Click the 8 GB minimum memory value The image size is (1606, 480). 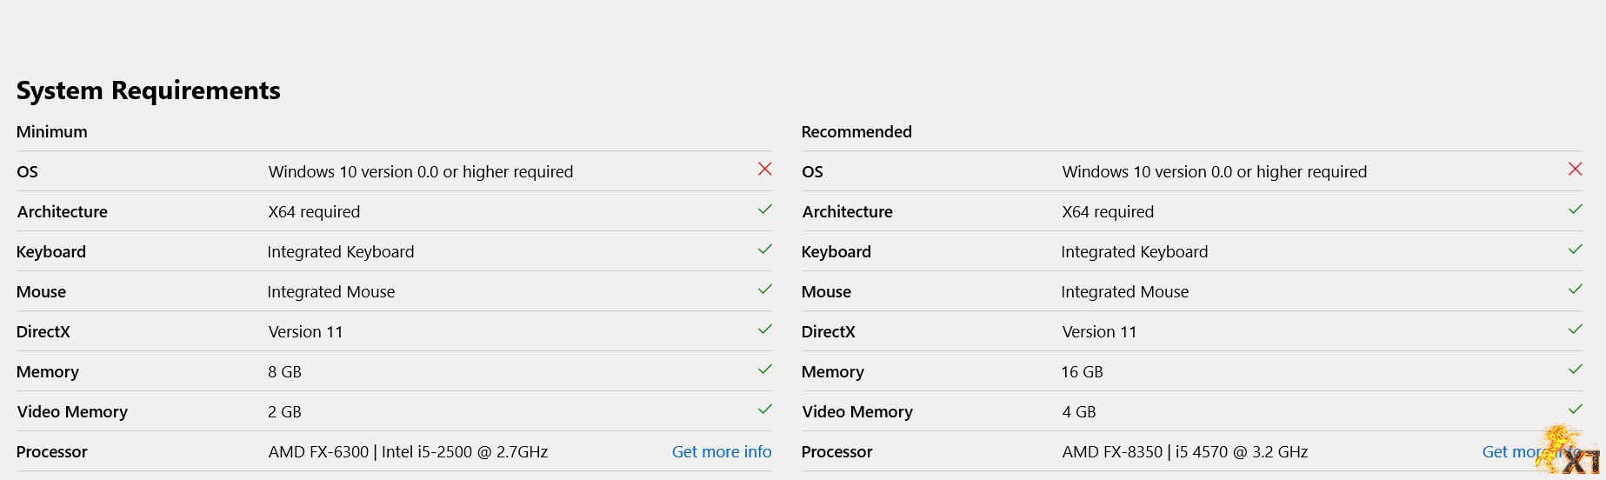pyautogui.click(x=284, y=372)
